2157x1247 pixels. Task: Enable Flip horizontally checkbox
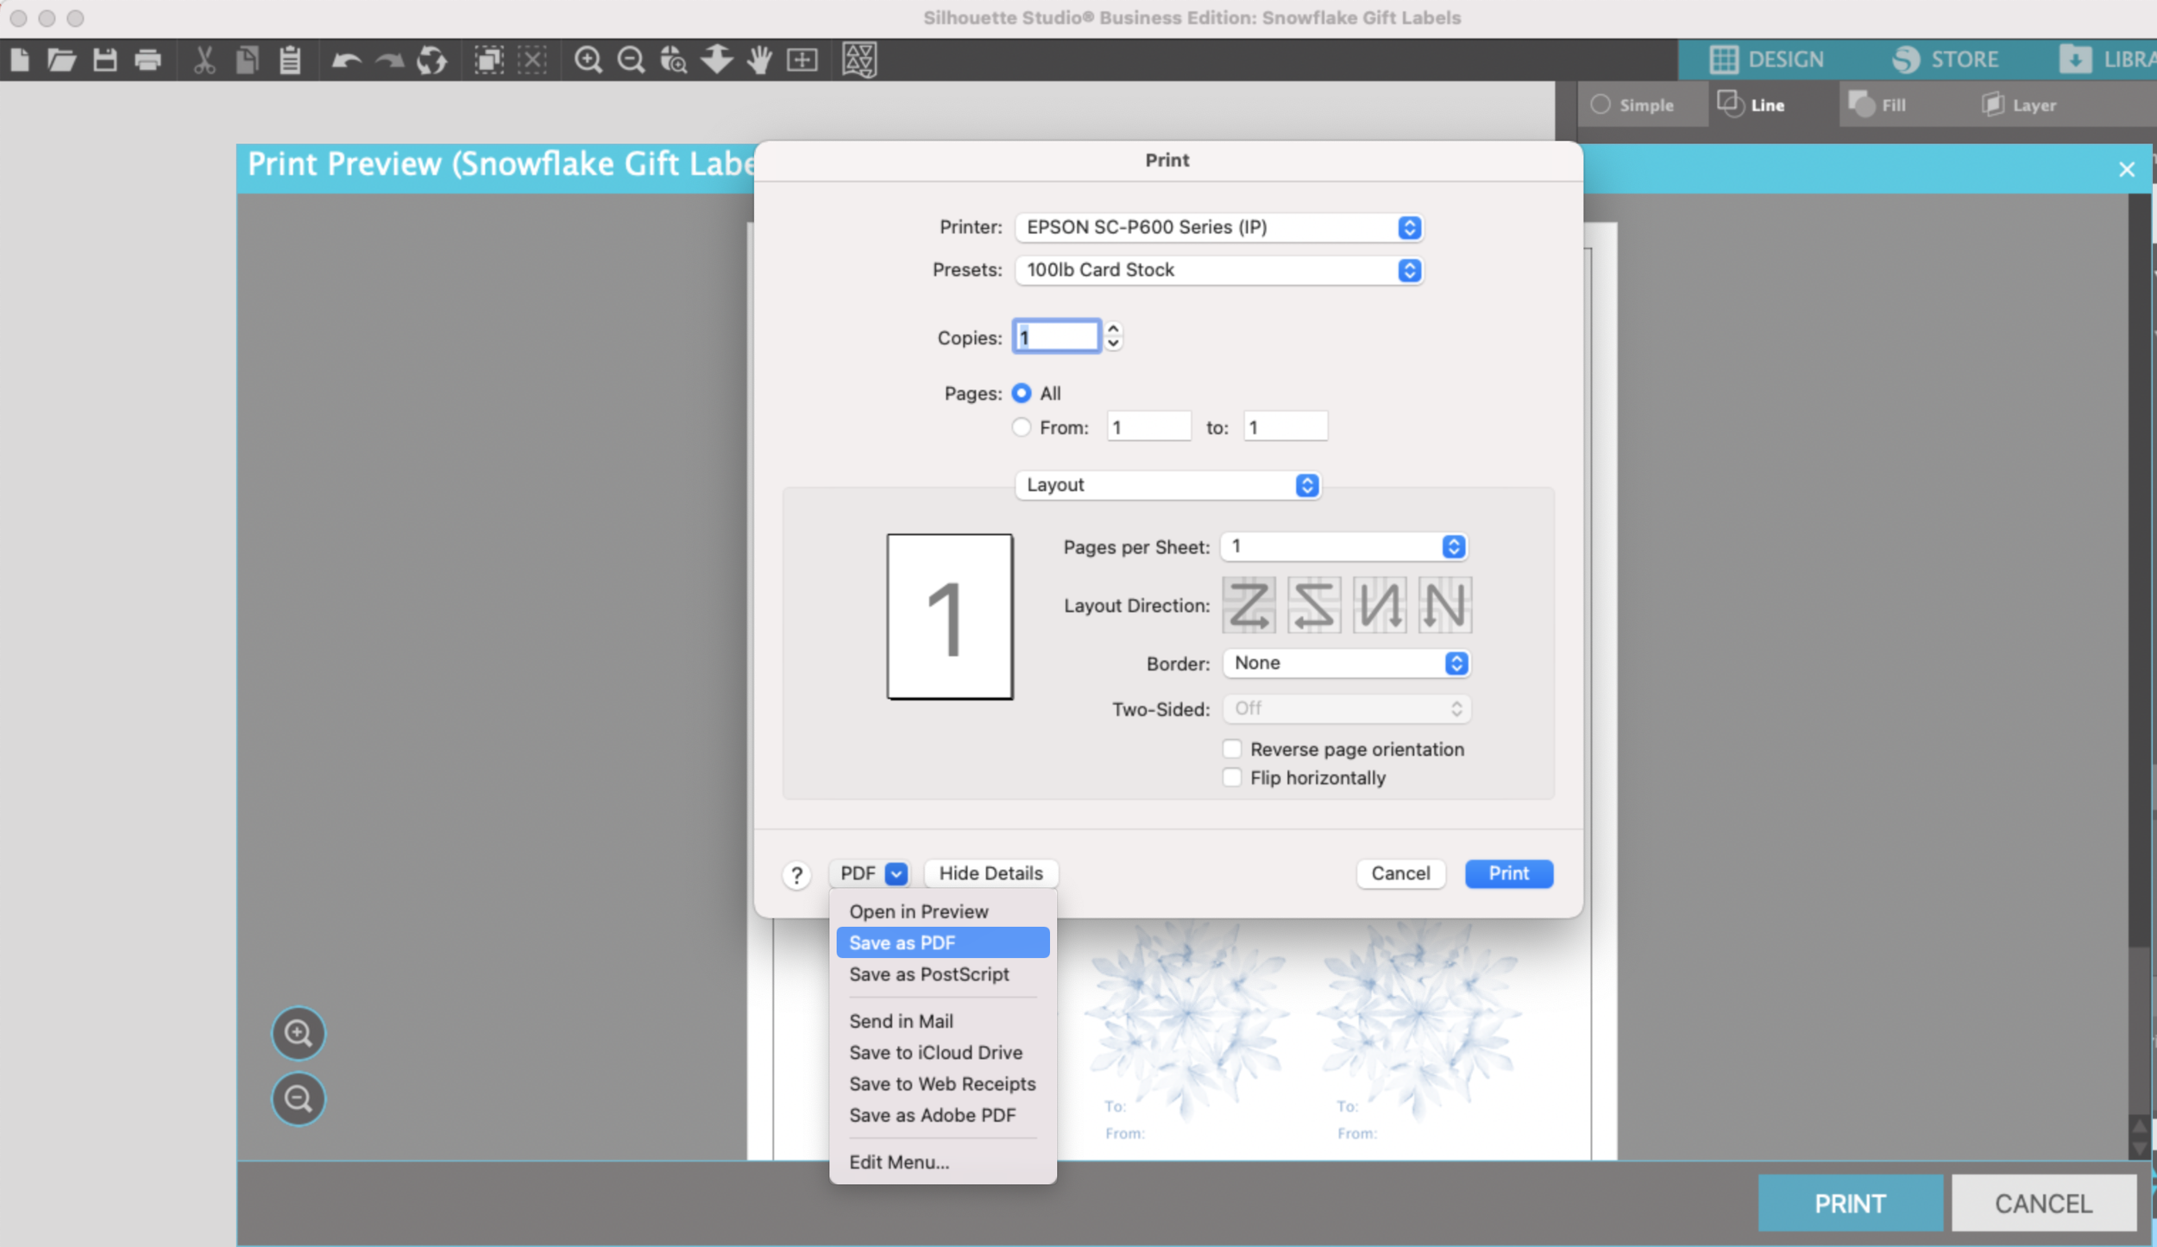point(1232,778)
